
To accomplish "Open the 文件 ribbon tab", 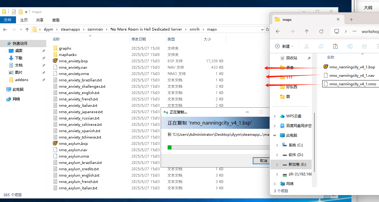I will [x=8, y=20].
